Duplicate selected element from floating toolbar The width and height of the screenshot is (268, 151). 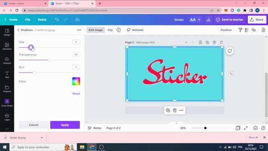coord(168,110)
